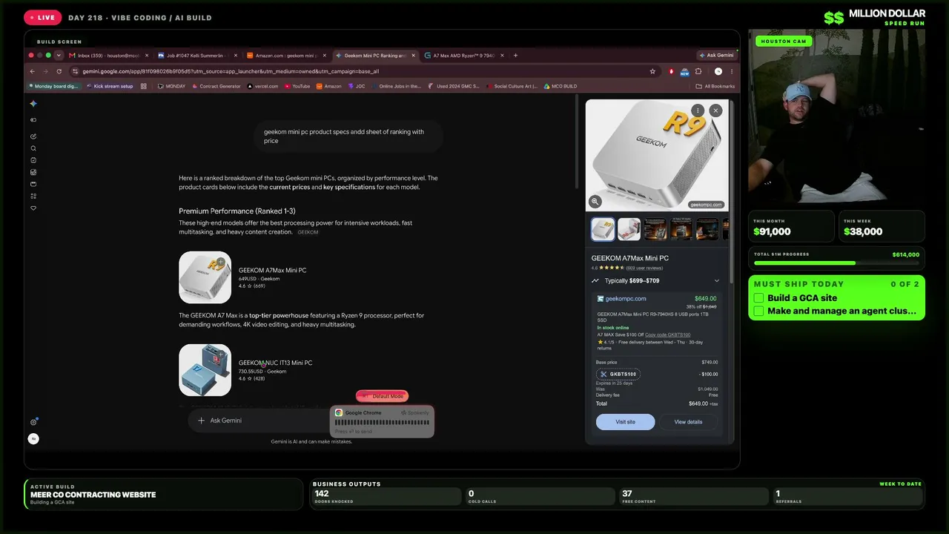Open the Chrome three-dot menu
The height and width of the screenshot is (534, 949).
[x=732, y=71]
